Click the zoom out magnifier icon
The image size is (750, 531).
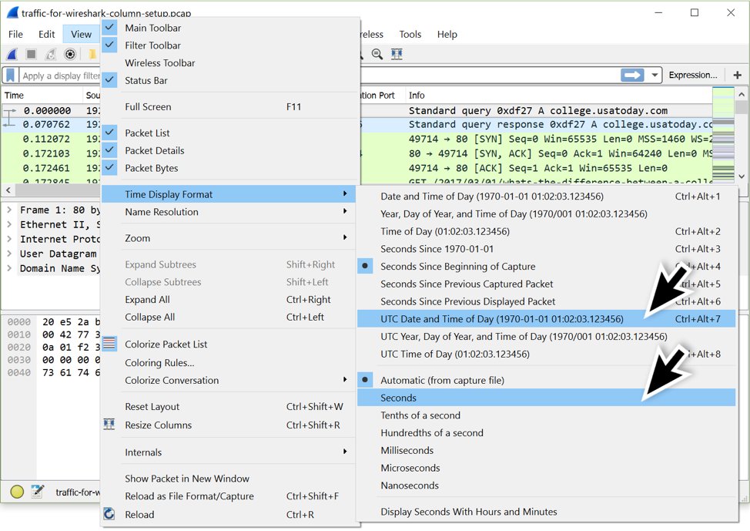pyautogui.click(x=377, y=54)
